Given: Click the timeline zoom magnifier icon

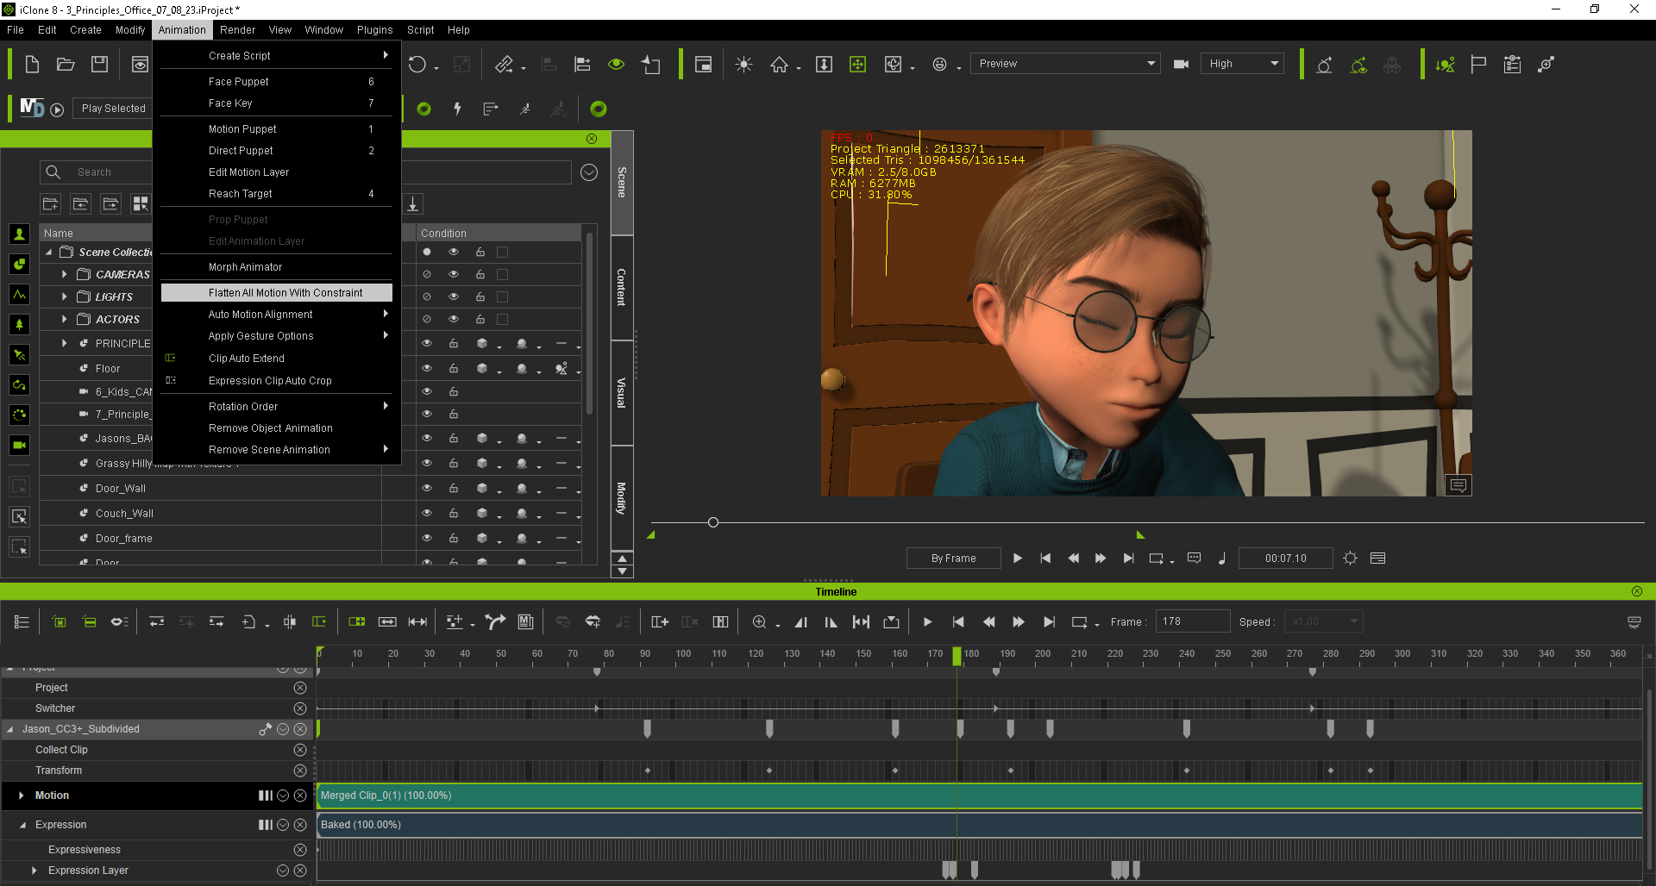Looking at the screenshot, I should coord(760,622).
